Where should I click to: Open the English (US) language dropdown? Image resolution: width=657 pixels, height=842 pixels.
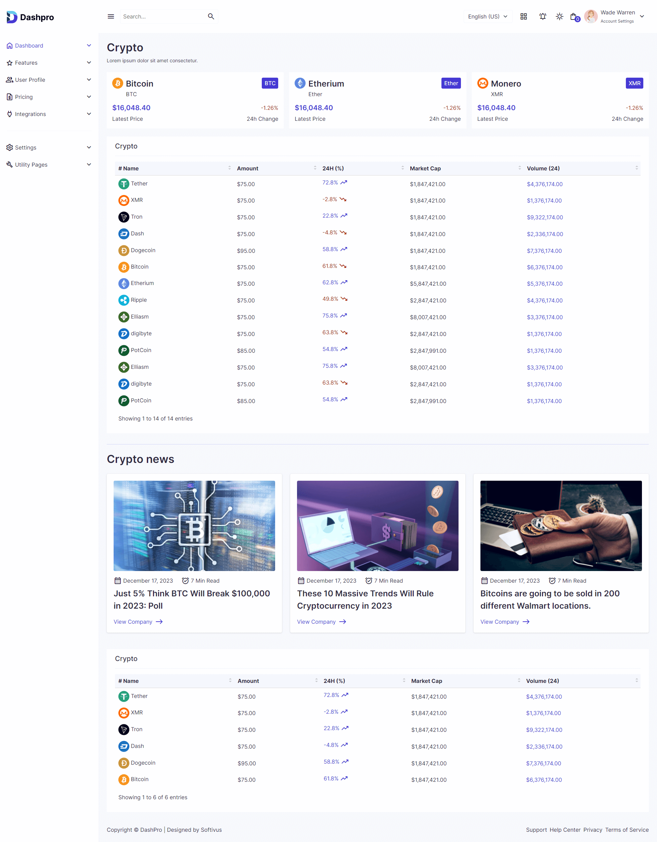487,16
